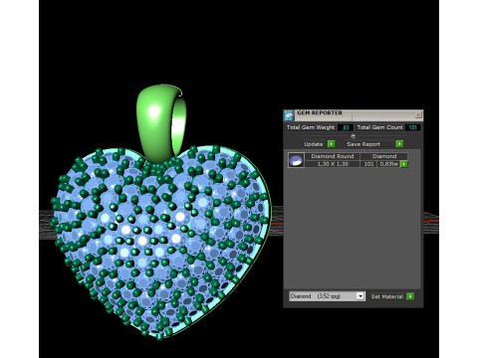Select the round diamond gem thumbnail

(296, 160)
